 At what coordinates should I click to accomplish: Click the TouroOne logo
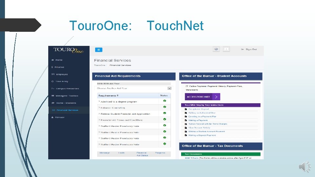point(69,50)
